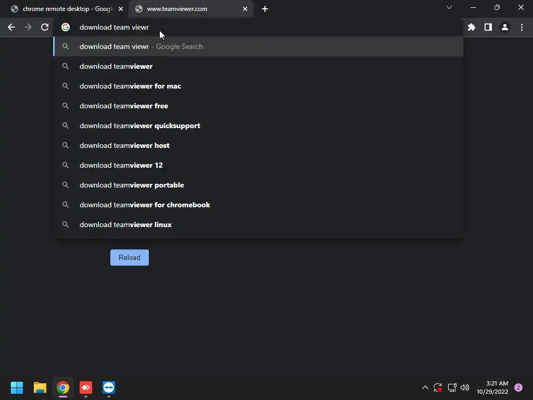Select 'download teamviewer free' suggestion

click(258, 106)
